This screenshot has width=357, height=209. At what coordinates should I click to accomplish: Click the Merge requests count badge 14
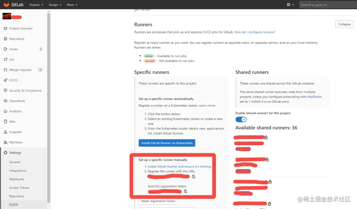(40, 70)
